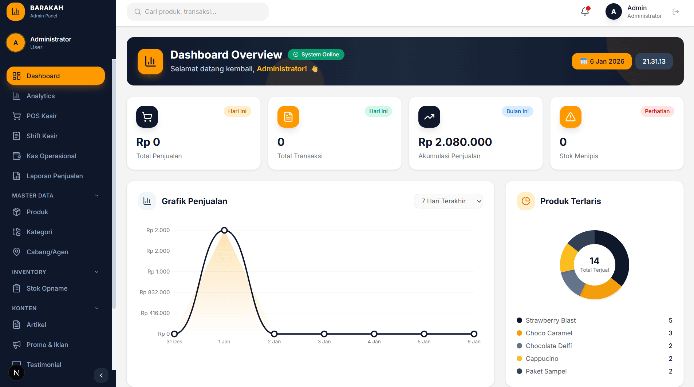Click the Laporan Penjualan report icon
Viewport: 694px width, 387px height.
click(x=17, y=176)
